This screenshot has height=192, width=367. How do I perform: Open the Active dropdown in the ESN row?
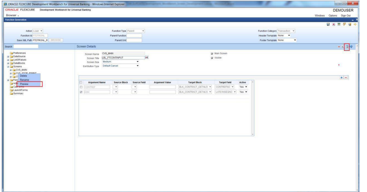click(243, 92)
